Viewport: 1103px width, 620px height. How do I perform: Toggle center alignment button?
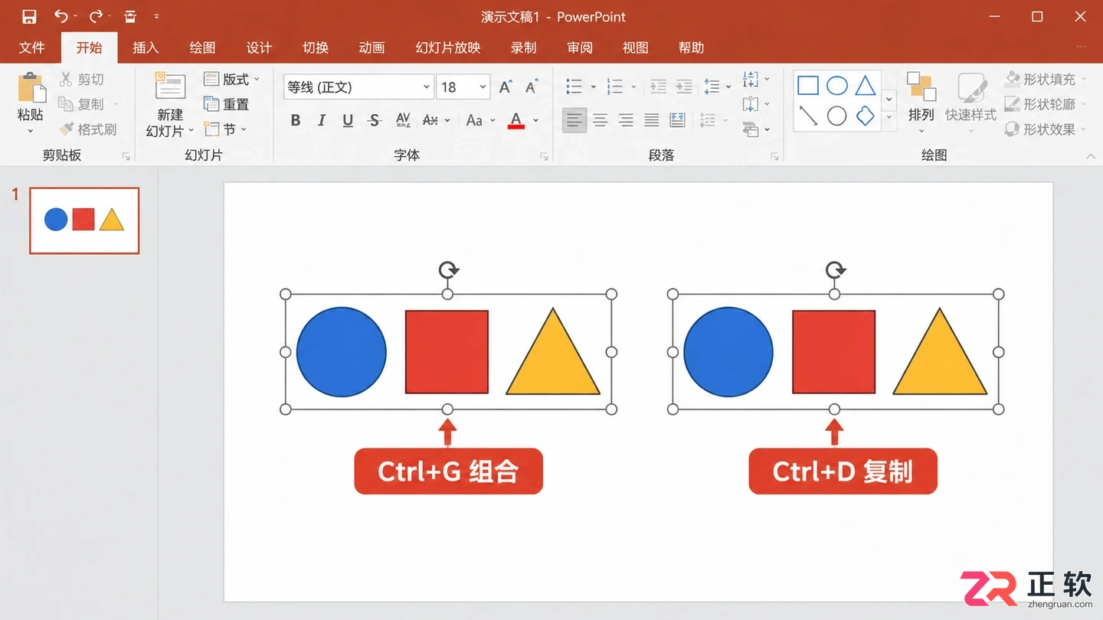pyautogui.click(x=601, y=120)
